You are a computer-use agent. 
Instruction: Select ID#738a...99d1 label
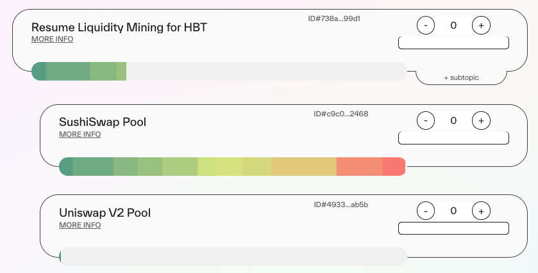click(x=334, y=19)
